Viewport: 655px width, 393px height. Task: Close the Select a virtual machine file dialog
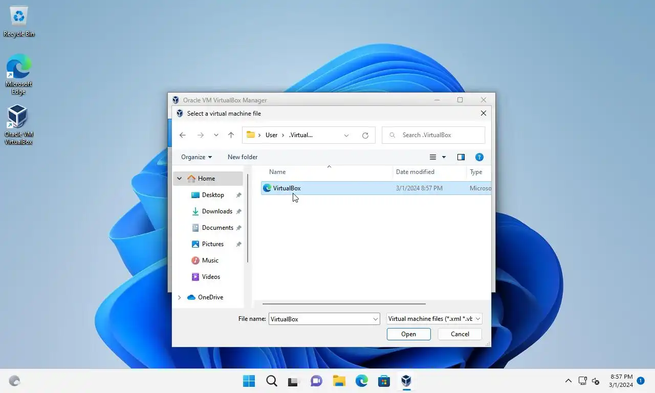484,114
